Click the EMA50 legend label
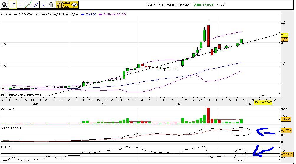 (x=91, y=14)
